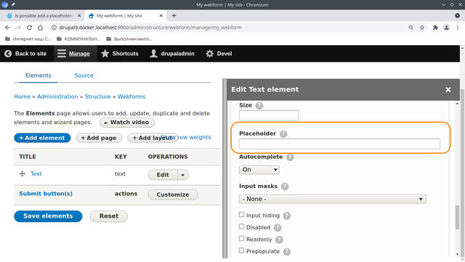Click the edit panel vertical scrollbar thumb
This screenshot has width=465, height=262.
tap(457, 218)
